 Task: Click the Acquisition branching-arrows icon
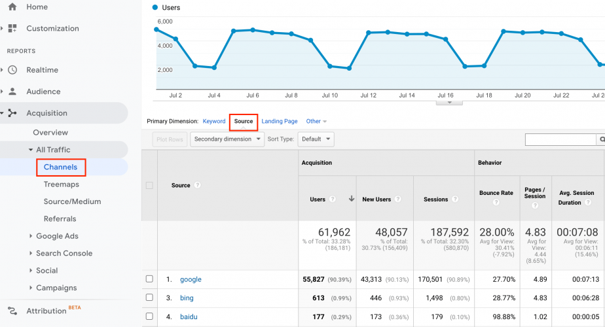[12, 113]
